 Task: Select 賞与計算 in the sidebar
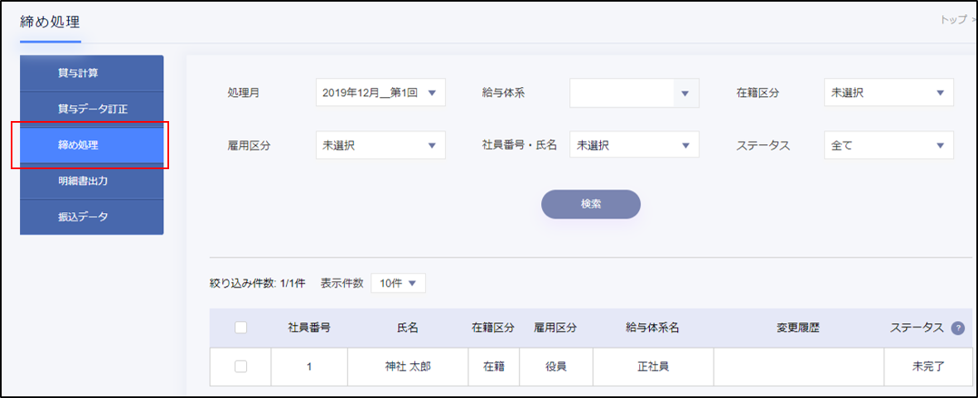pos(91,73)
